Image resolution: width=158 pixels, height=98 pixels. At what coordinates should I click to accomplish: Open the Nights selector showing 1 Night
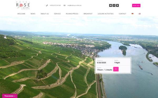point(122,62)
